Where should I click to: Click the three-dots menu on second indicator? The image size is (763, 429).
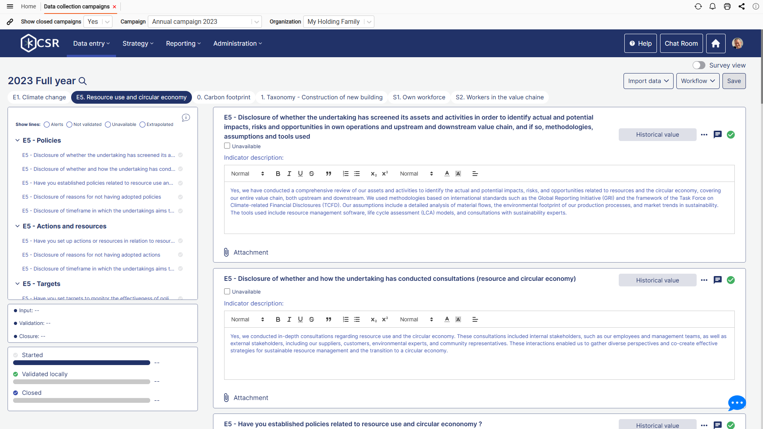pyautogui.click(x=704, y=280)
